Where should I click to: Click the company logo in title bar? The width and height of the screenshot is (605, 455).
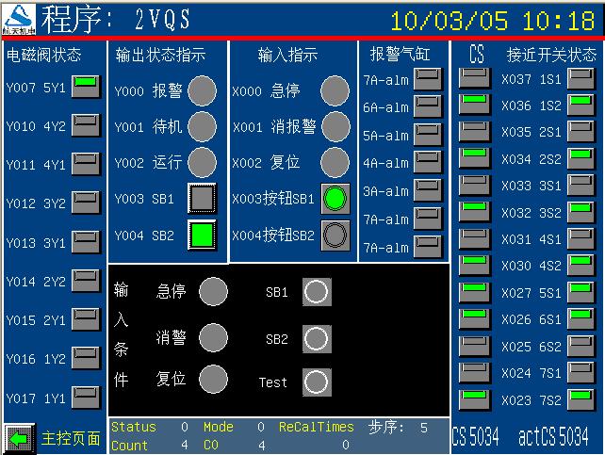pos(20,17)
